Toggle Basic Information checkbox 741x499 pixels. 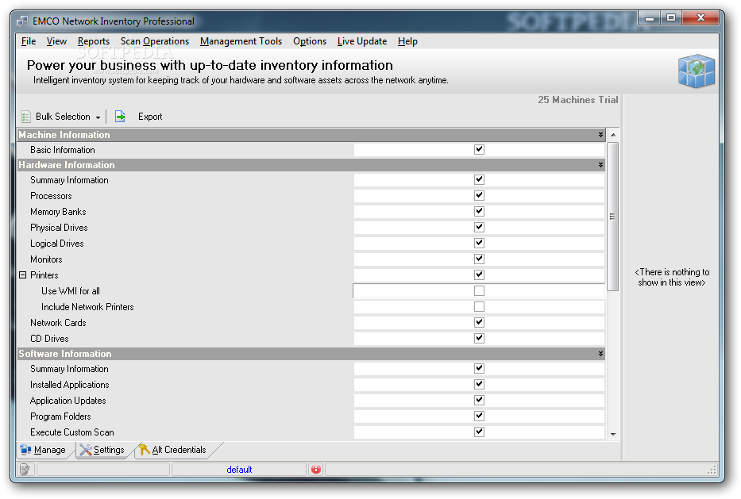point(479,150)
